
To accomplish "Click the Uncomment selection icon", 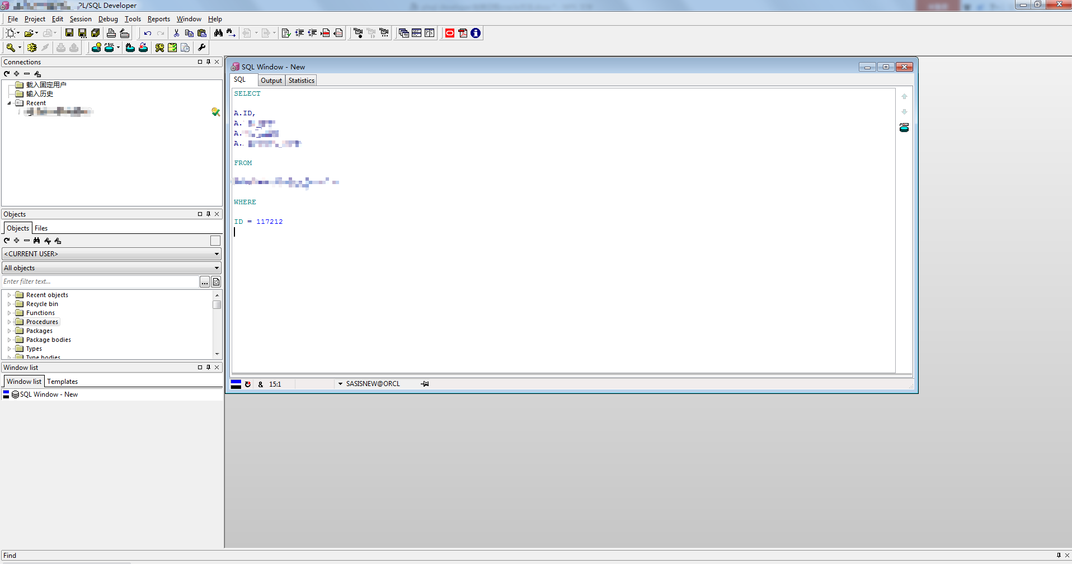I will coord(338,33).
